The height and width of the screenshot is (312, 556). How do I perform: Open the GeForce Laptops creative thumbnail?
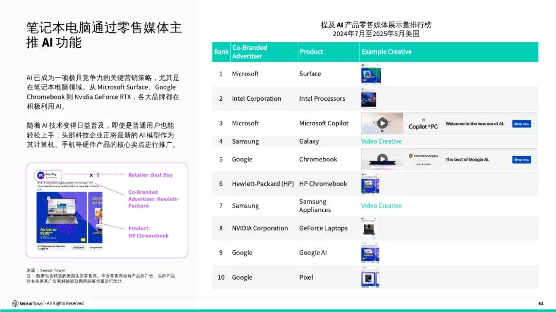[x=369, y=228]
